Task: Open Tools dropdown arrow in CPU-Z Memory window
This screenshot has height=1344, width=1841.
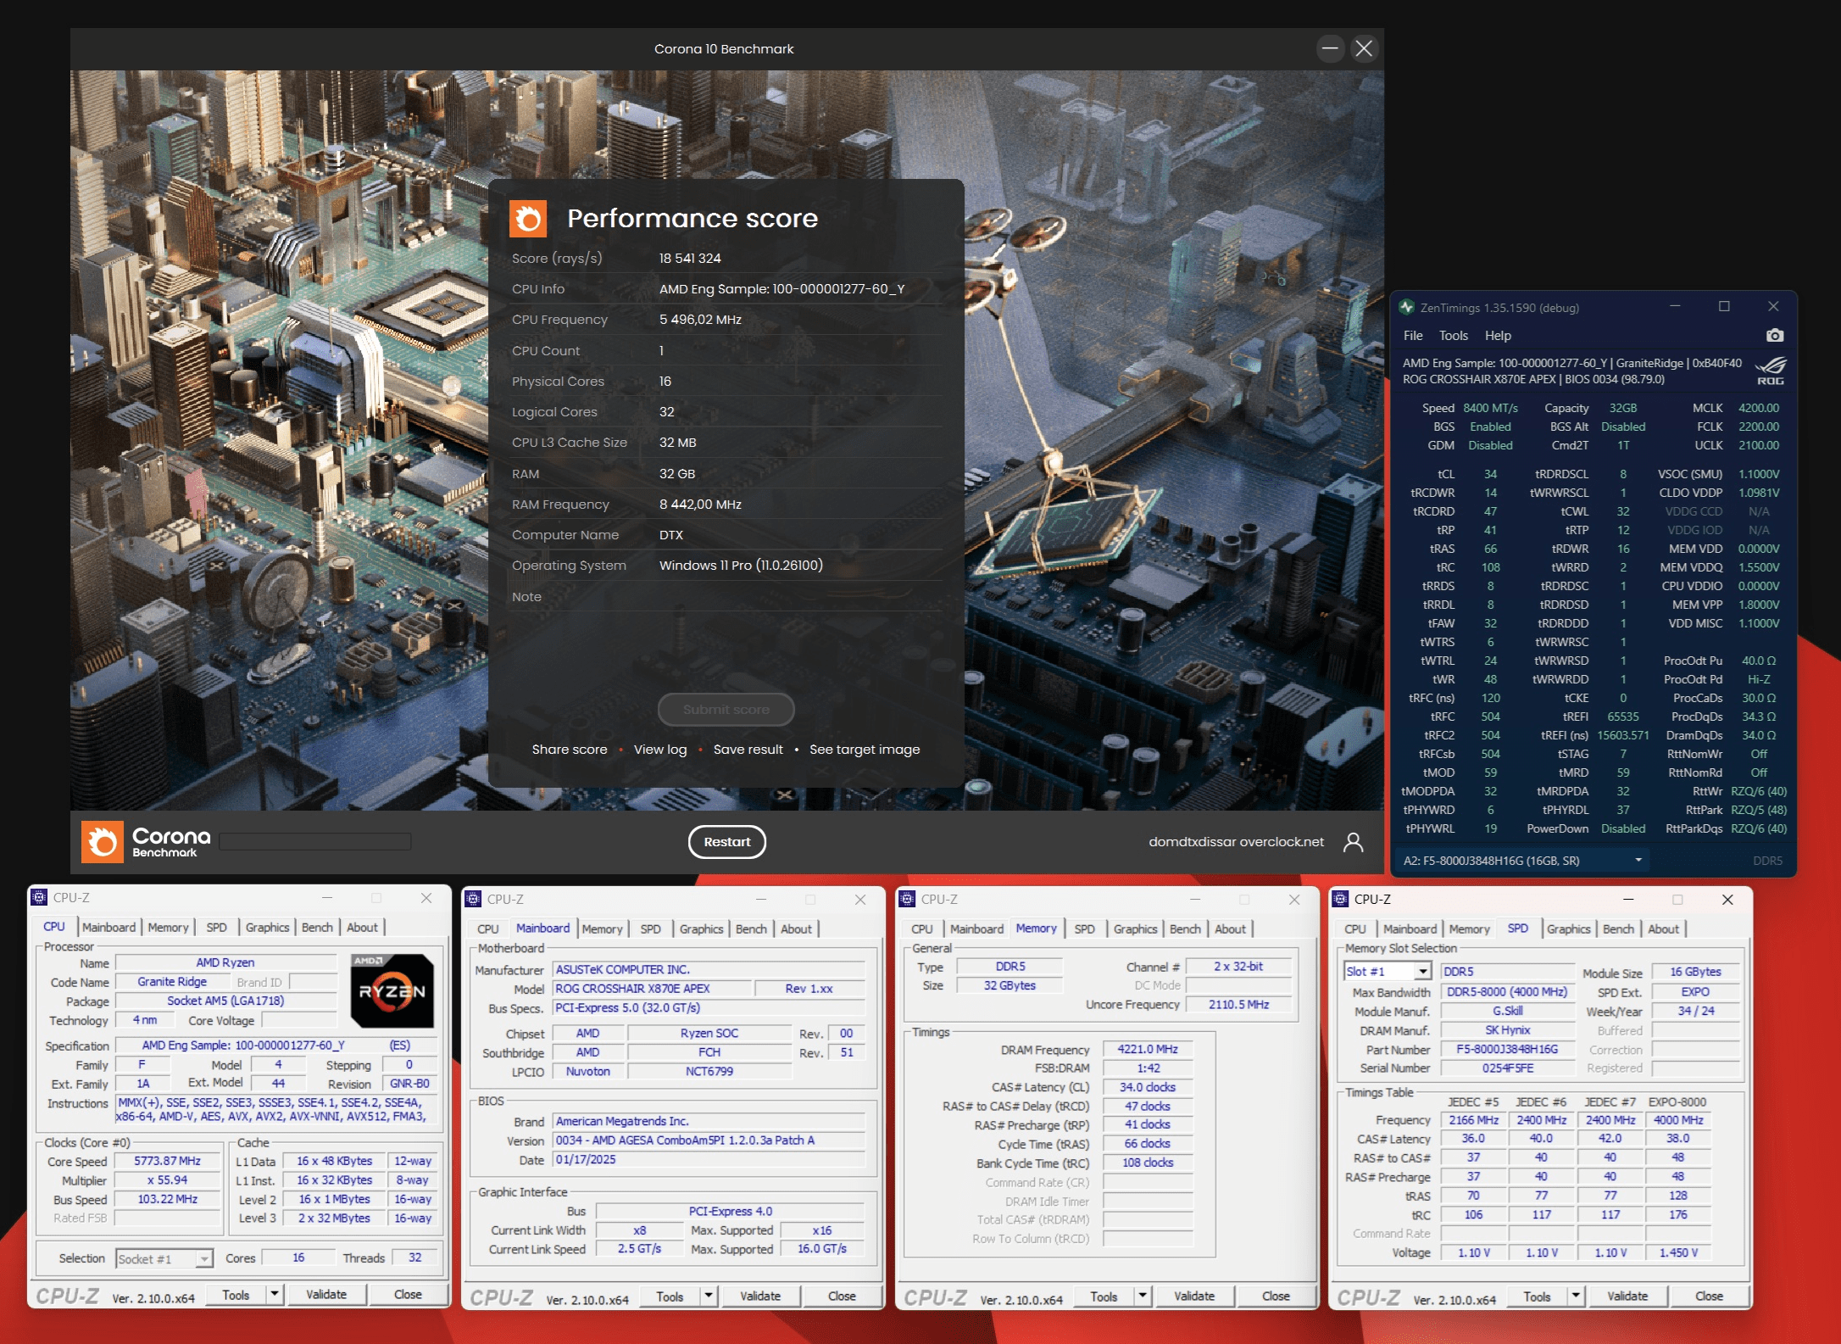Action: (1143, 1296)
